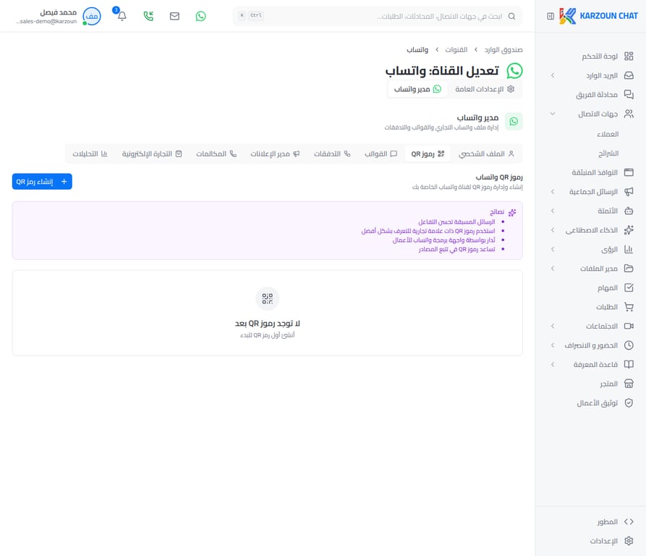Image resolution: width=646 pixels, height=556 pixels.
Task: Expand الاجتماعات submenu chevron
Action: (x=553, y=326)
